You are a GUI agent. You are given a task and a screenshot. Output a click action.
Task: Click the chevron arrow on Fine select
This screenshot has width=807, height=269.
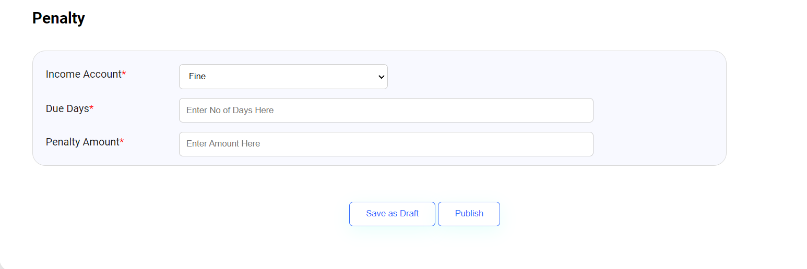(381, 77)
